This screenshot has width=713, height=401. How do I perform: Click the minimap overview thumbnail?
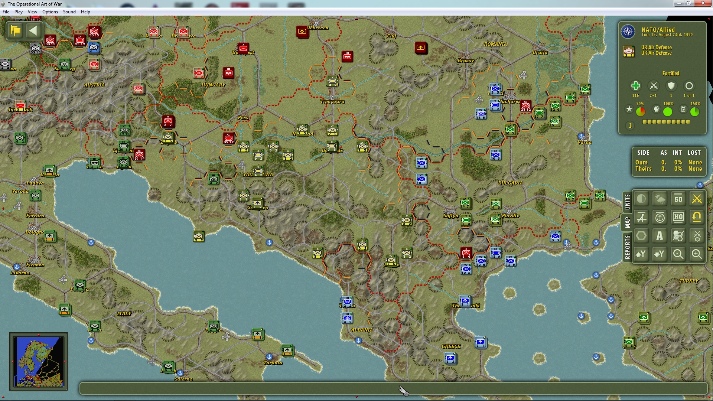(39, 361)
